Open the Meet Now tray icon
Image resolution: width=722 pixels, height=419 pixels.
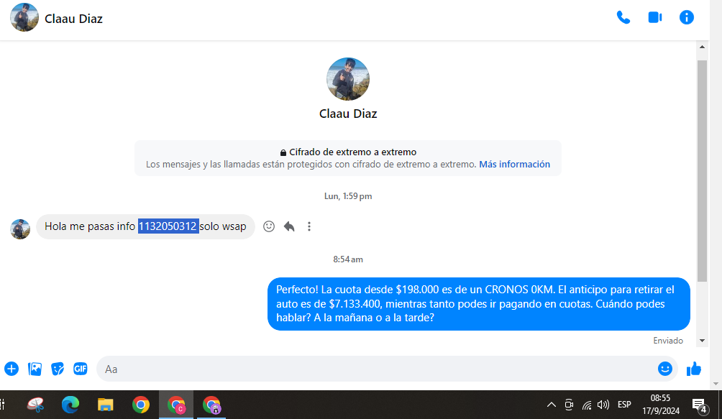click(569, 405)
